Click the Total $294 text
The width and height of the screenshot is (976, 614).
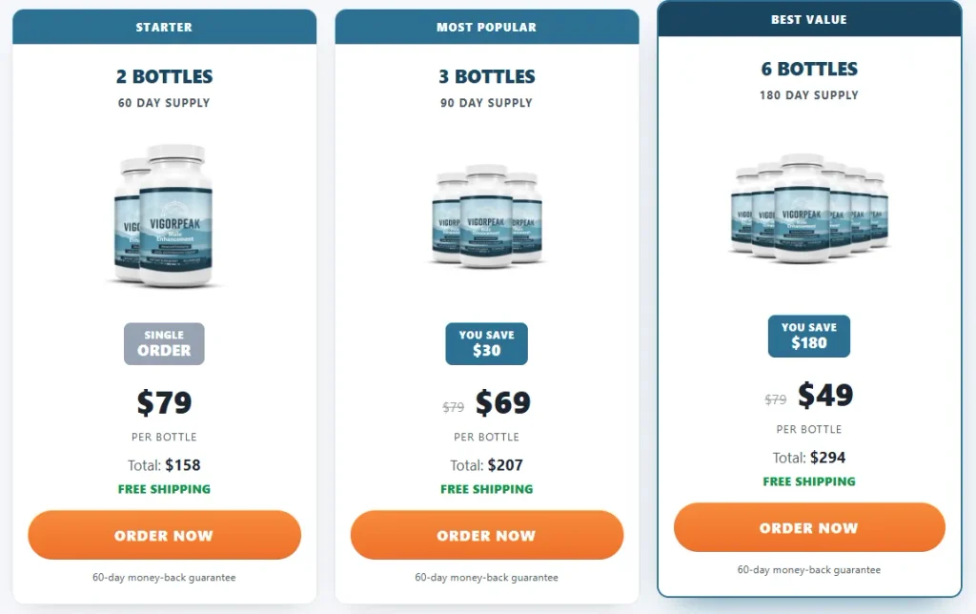[x=809, y=458]
